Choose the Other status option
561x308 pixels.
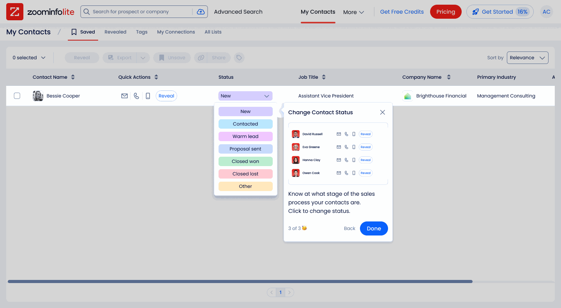[x=245, y=186]
